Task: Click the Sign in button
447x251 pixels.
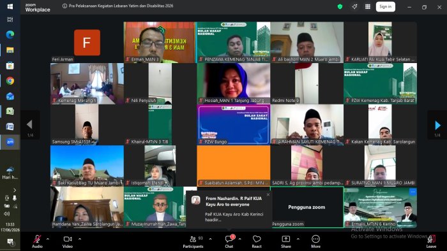Action: tap(386, 6)
